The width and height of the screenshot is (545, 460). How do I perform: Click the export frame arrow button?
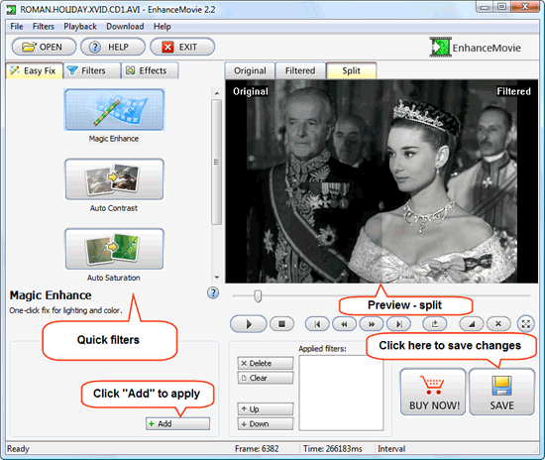tap(434, 324)
